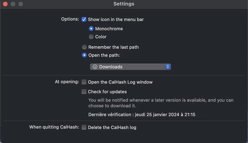
Task: Click the third gray zoom window button
Action: pyautogui.click(x=20, y=4)
